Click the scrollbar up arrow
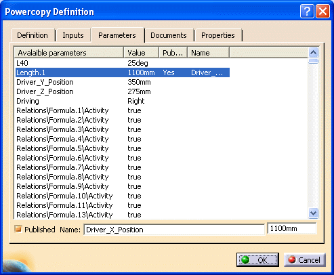 pyautogui.click(x=313, y=53)
